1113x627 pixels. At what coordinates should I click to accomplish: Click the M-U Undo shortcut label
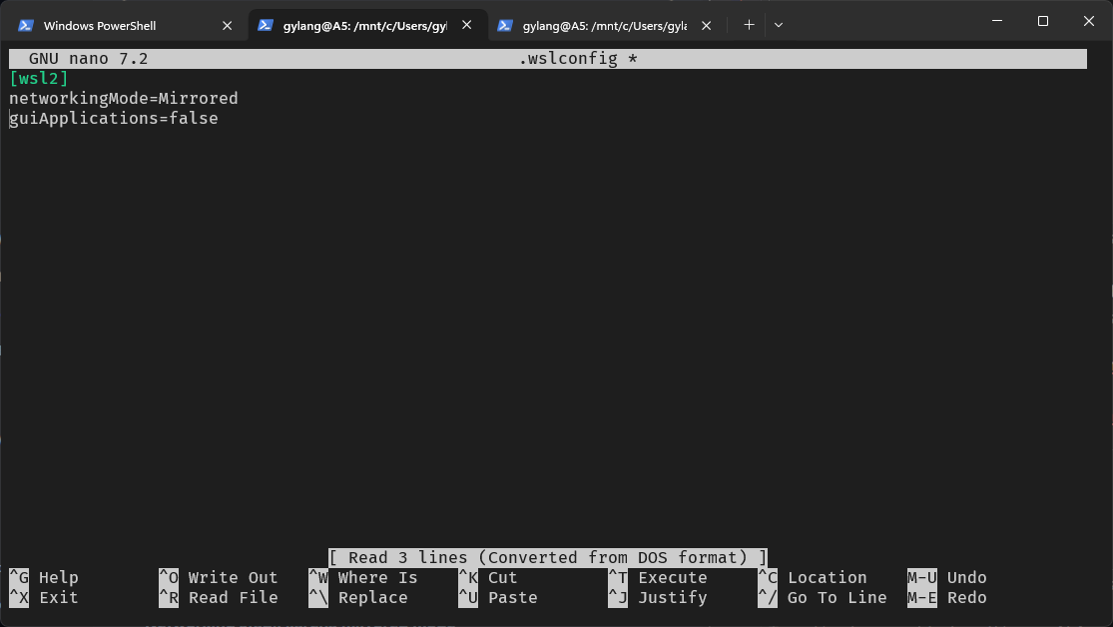946,577
